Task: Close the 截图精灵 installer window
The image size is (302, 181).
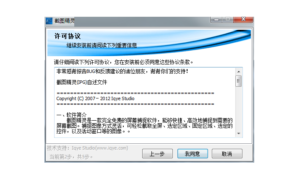Action: coord(243,19)
